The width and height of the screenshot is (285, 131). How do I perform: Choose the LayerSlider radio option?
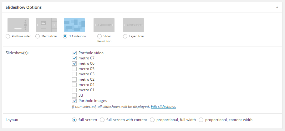[125, 36]
